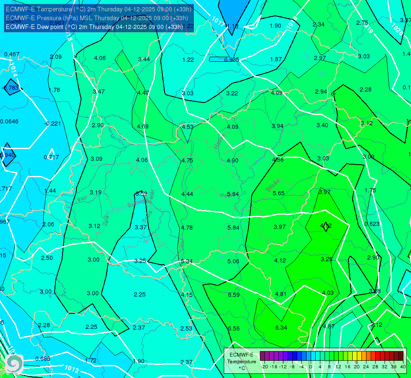The width and height of the screenshot is (411, 378).
Task: Click the '40' tick label on the legend
Action: point(403,367)
